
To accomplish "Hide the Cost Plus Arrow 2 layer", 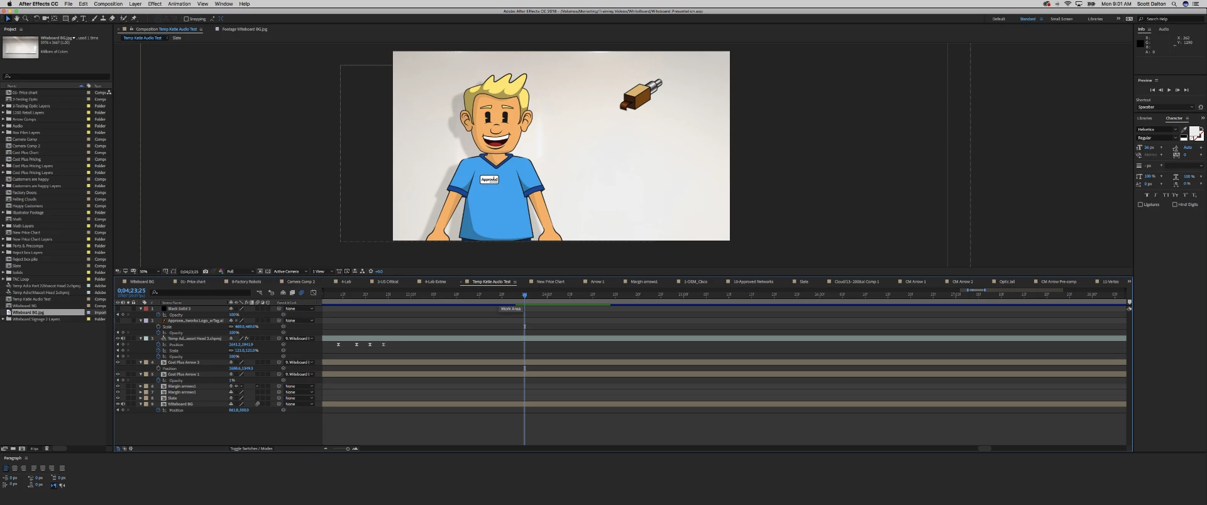I will 118,362.
